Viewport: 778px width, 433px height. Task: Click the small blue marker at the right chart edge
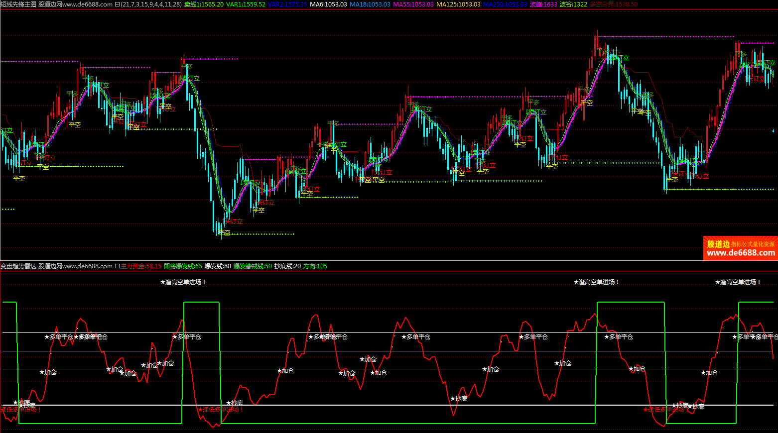[x=773, y=130]
